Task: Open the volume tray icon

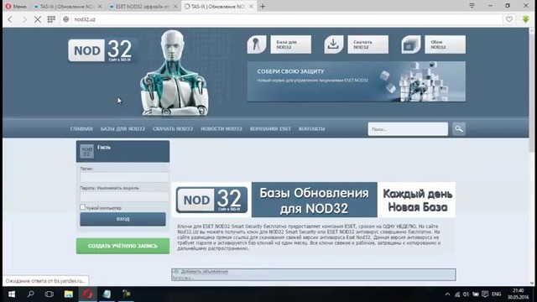Action: (466, 294)
